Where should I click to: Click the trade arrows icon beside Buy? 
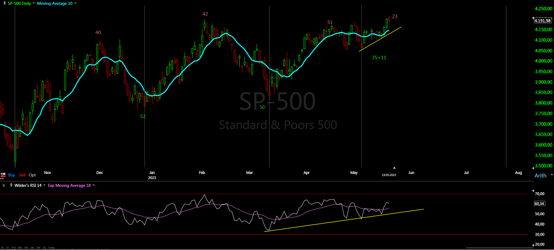tap(3, 175)
